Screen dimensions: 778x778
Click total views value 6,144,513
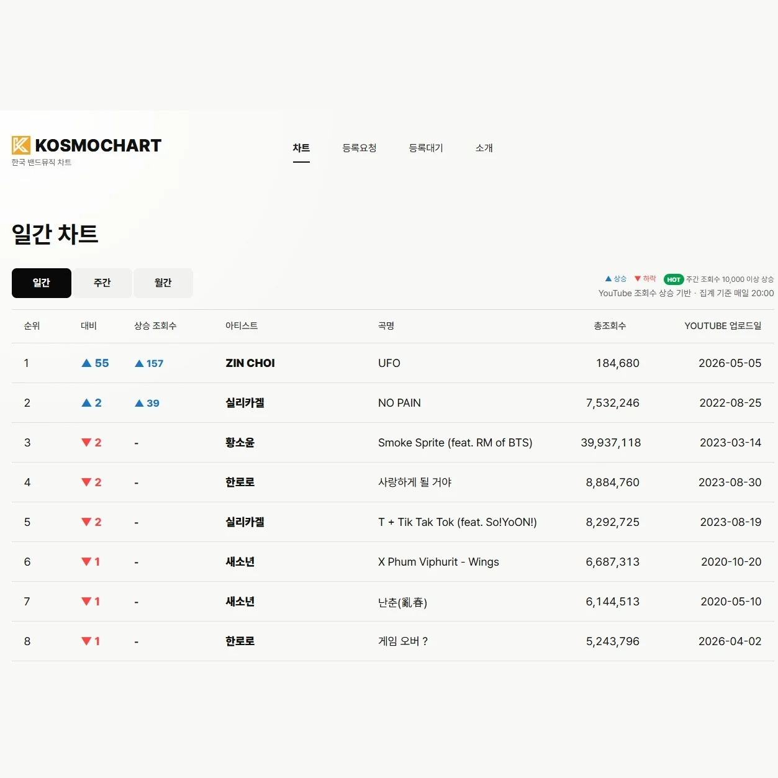coord(613,602)
